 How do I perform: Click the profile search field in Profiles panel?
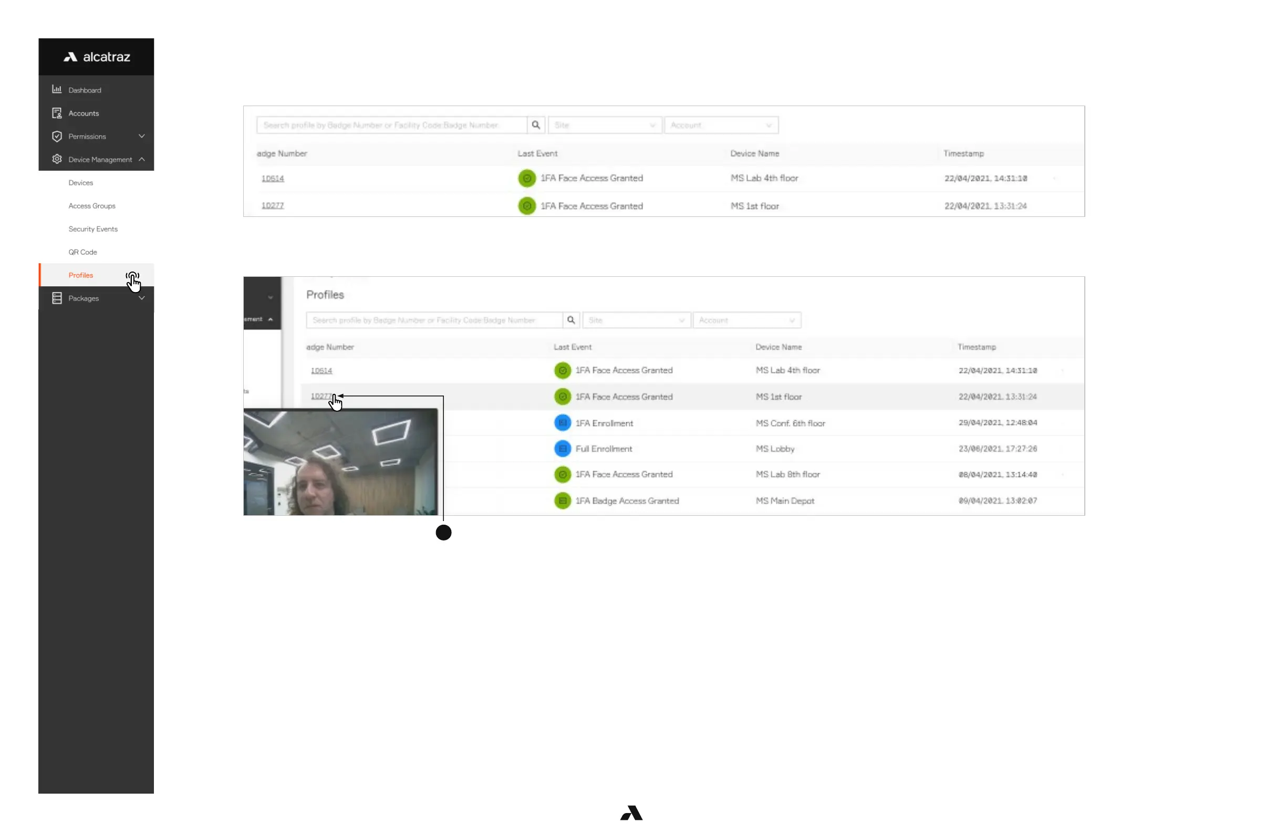point(434,320)
